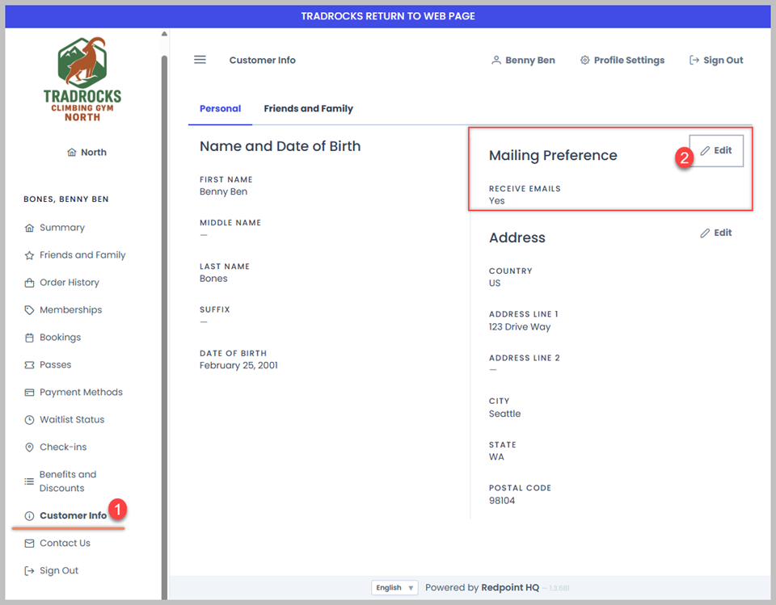The image size is (776, 605).
Task: Click the Tradrocks Climbing Gym logo
Action: pyautogui.click(x=82, y=79)
